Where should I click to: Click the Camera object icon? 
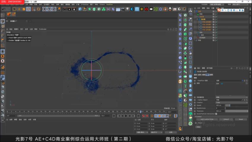(123, 9)
